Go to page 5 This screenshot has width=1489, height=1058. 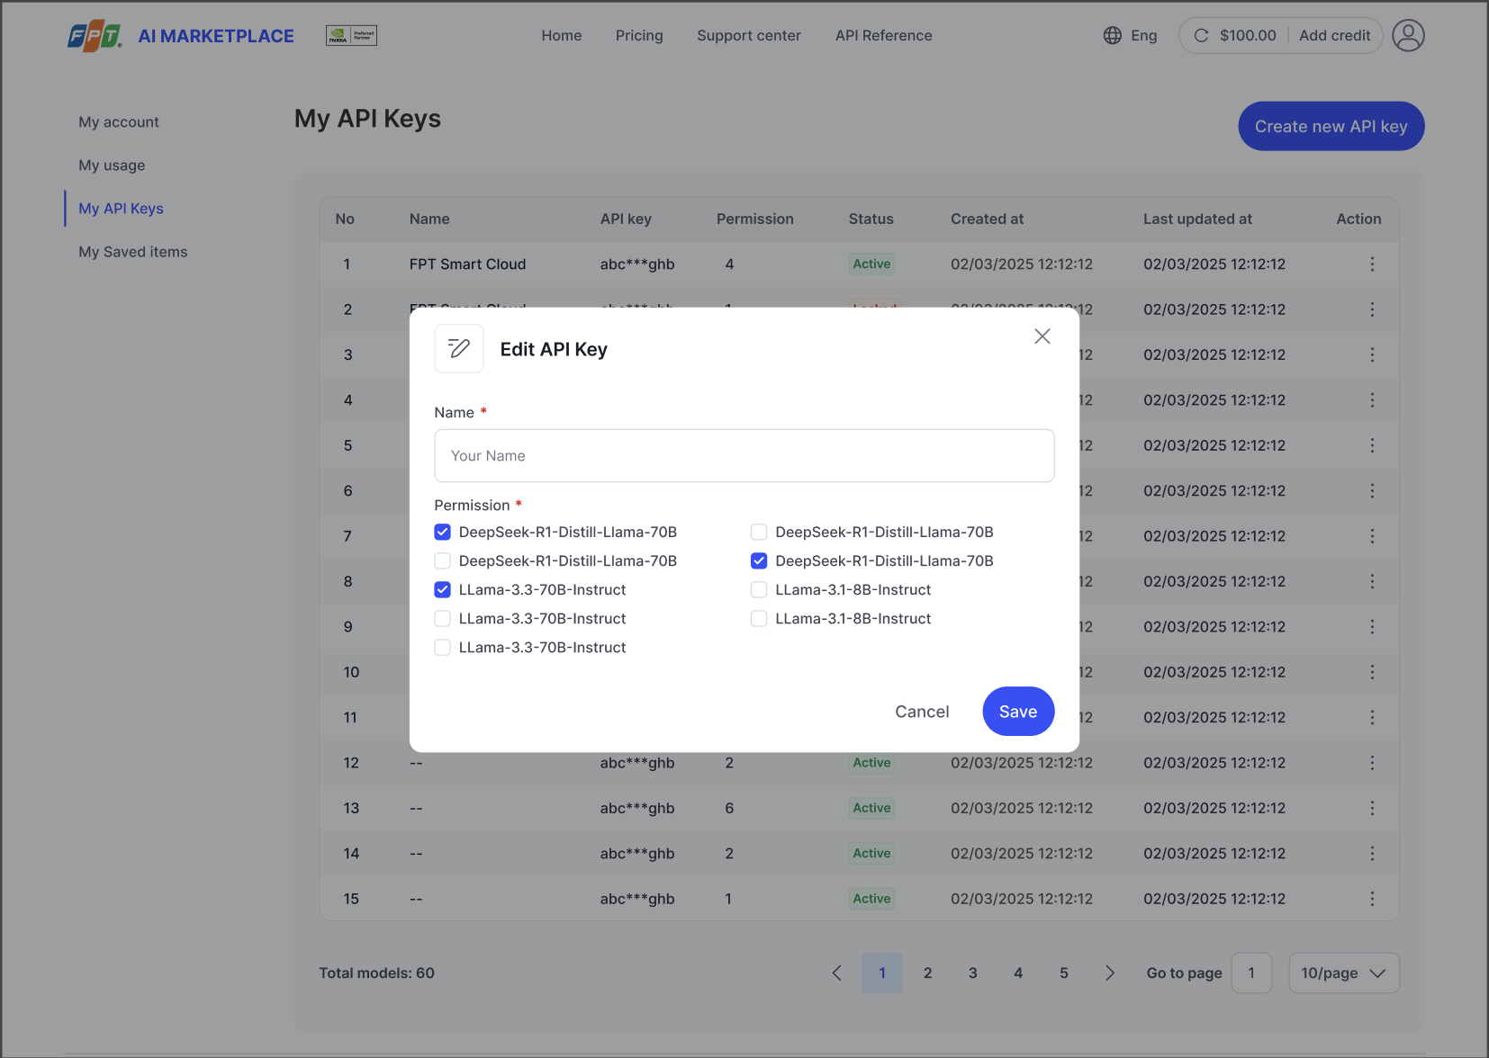pos(1064,973)
